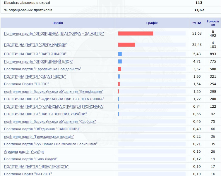Click the "СЛУГА НАРОДУ" party link
Viewport: 221px width, 176px height.
(36, 45)
